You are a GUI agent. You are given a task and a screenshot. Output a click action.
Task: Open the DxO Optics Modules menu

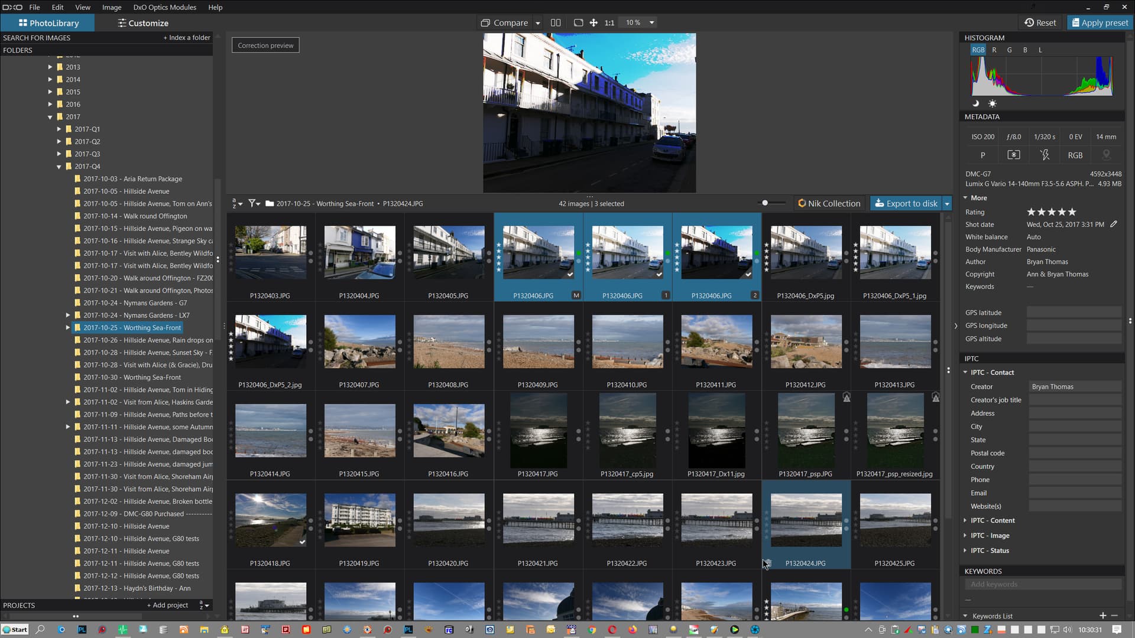click(164, 7)
